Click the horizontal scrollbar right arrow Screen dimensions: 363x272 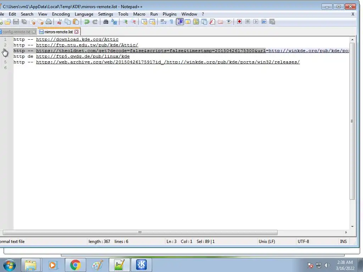(346, 232)
